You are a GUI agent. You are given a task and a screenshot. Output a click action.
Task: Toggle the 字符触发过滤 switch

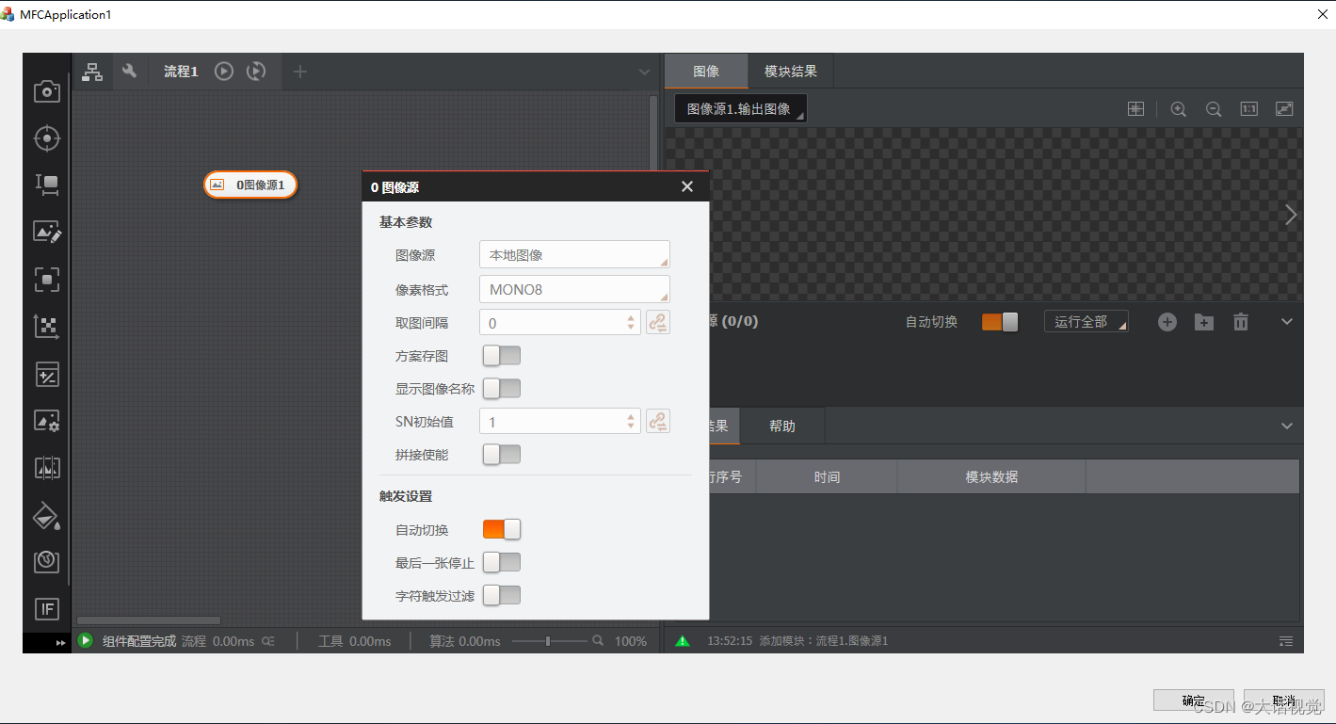coord(502,595)
